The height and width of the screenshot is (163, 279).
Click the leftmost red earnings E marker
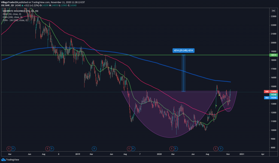click(8, 148)
